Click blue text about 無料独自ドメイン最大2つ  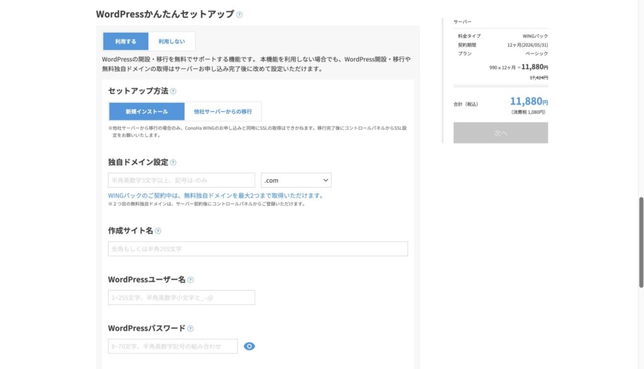click(x=216, y=196)
